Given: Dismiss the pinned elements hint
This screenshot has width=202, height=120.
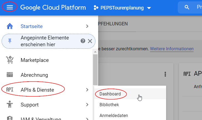Looking at the screenshot, I should point(90,41).
